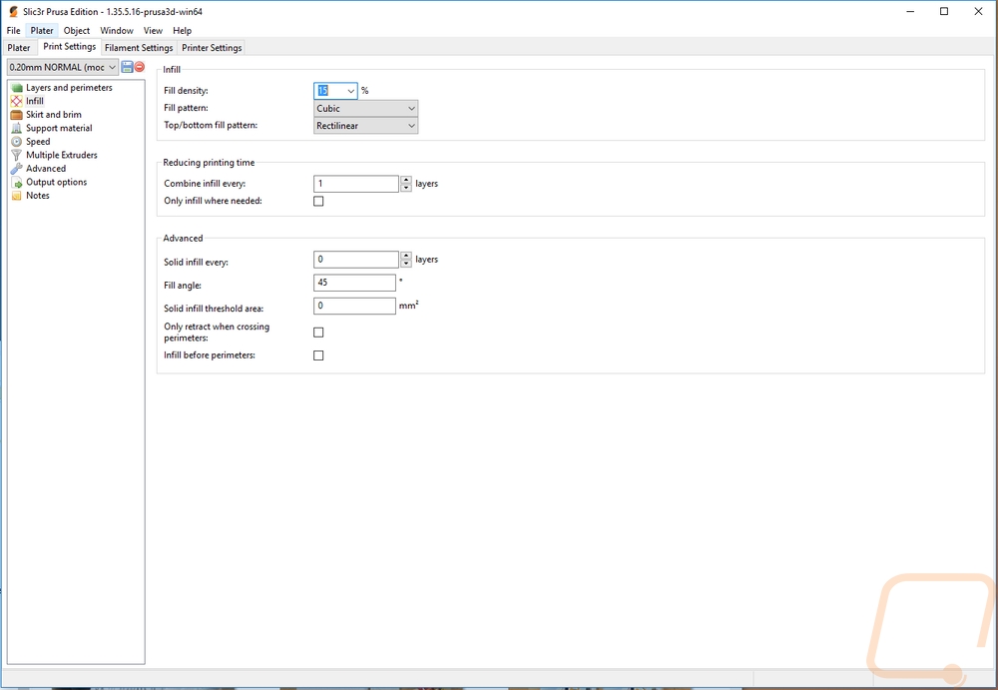The width and height of the screenshot is (998, 690).
Task: Open Top/bottom fill pattern dropdown
Action: click(x=365, y=126)
